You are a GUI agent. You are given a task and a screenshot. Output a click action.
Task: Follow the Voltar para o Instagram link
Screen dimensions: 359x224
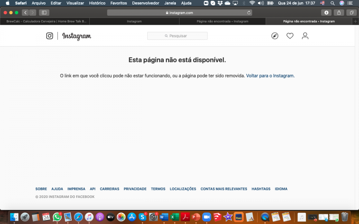pos(270,76)
